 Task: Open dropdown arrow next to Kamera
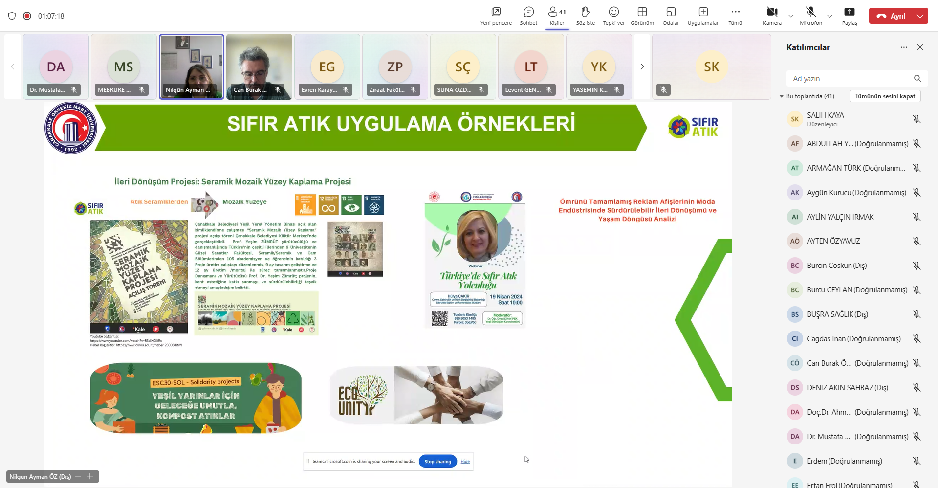791,16
